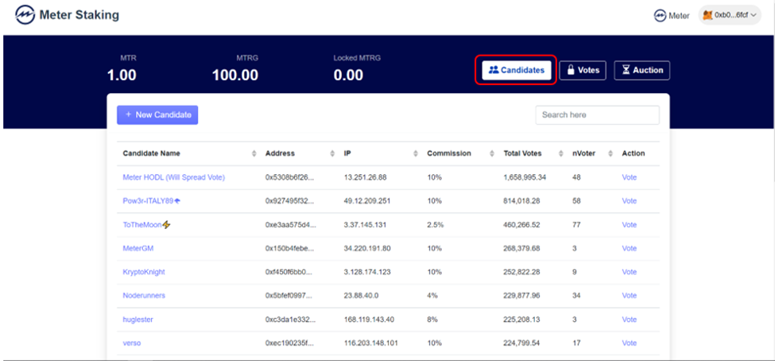The width and height of the screenshot is (775, 361).
Task: Click the Meter Staking logo icon
Action: [25, 15]
